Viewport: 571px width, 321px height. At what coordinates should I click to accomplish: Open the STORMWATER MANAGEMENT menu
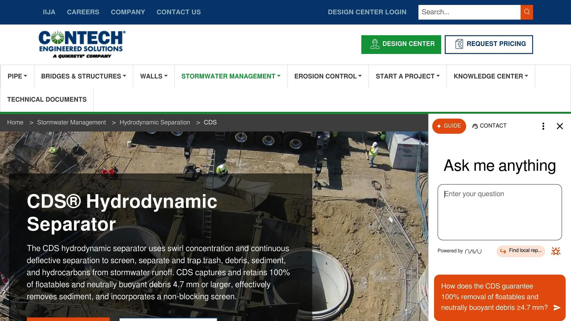(231, 76)
